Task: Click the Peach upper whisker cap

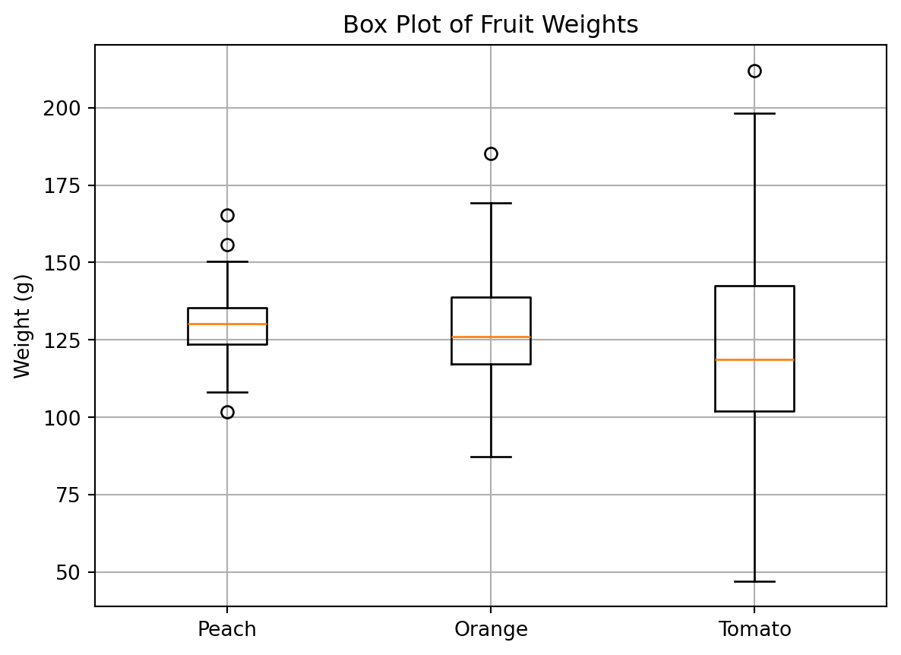Action: coord(227,261)
